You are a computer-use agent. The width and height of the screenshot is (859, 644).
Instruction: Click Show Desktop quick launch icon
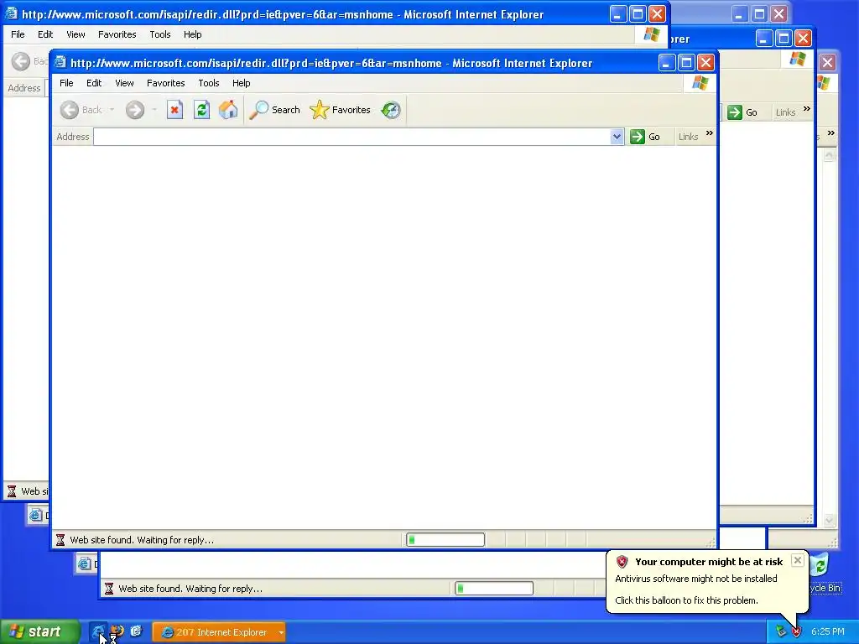pyautogui.click(x=137, y=631)
